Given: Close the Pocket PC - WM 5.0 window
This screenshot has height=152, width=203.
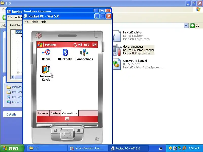Looking at the screenshot, I should [109, 16].
